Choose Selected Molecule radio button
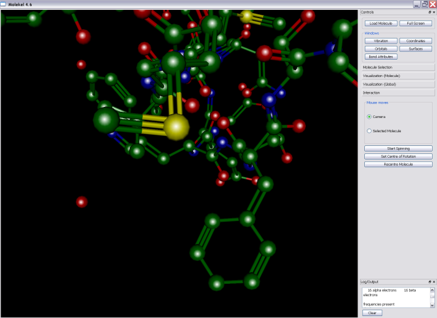This screenshot has height=318, width=437. (369, 131)
